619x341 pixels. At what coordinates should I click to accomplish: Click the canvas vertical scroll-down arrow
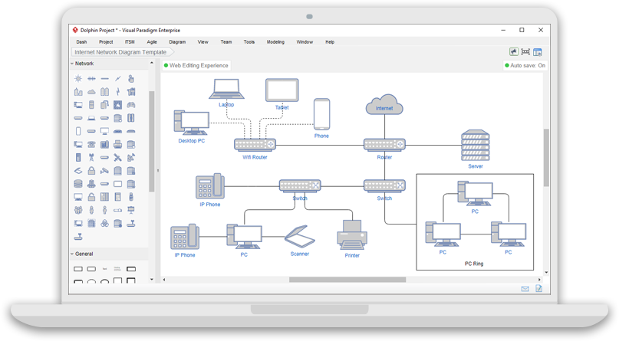546,272
